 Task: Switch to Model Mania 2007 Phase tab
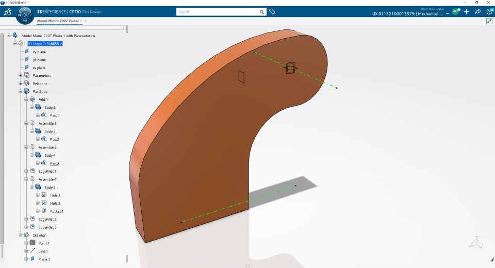tap(58, 21)
